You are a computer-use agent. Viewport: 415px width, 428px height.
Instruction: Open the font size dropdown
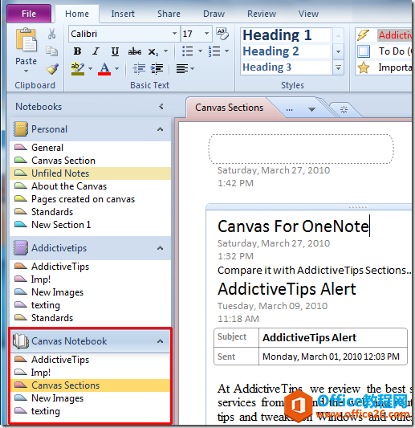coord(206,34)
